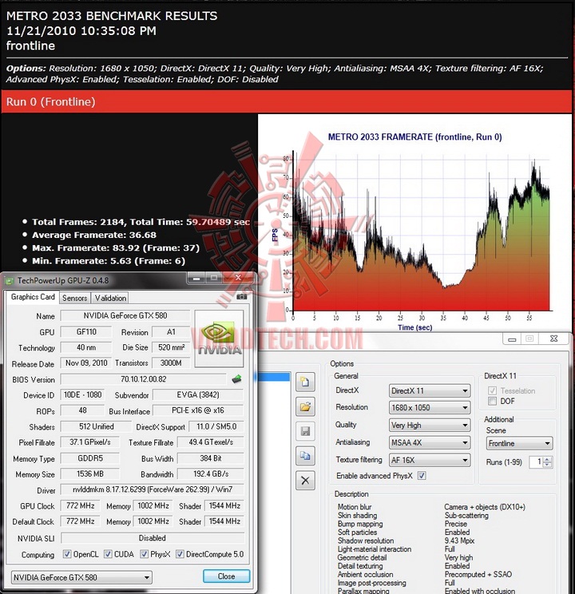The width and height of the screenshot is (575, 594).
Task: Click the BIOS Version field 70.10.12.00.82
Action: [x=143, y=378]
